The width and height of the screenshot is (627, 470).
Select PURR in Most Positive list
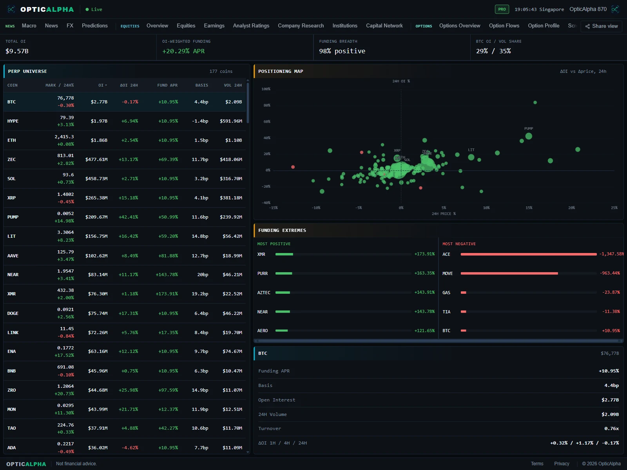tap(346, 273)
